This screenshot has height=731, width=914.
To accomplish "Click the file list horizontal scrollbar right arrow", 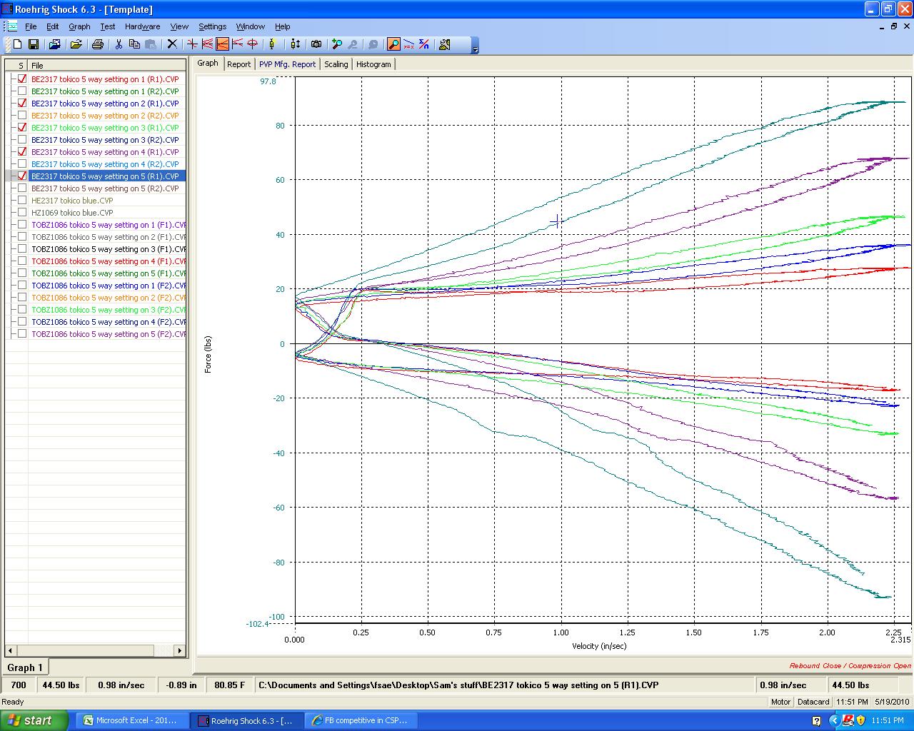I will [x=180, y=650].
